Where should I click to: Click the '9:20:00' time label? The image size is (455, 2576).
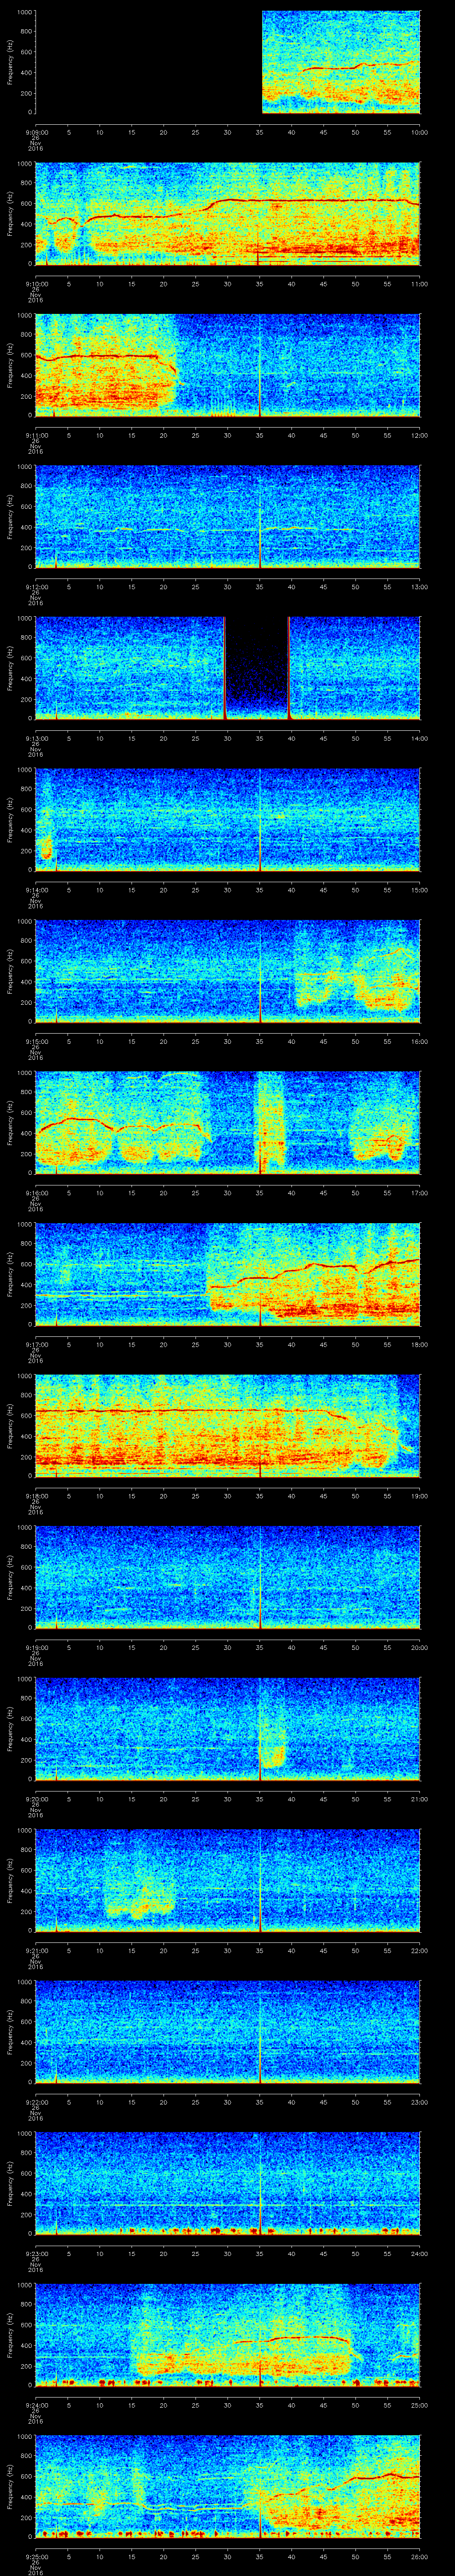pyautogui.click(x=36, y=1799)
